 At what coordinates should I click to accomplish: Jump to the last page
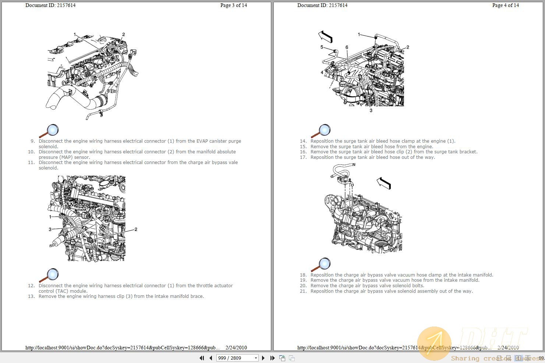pos(272,358)
